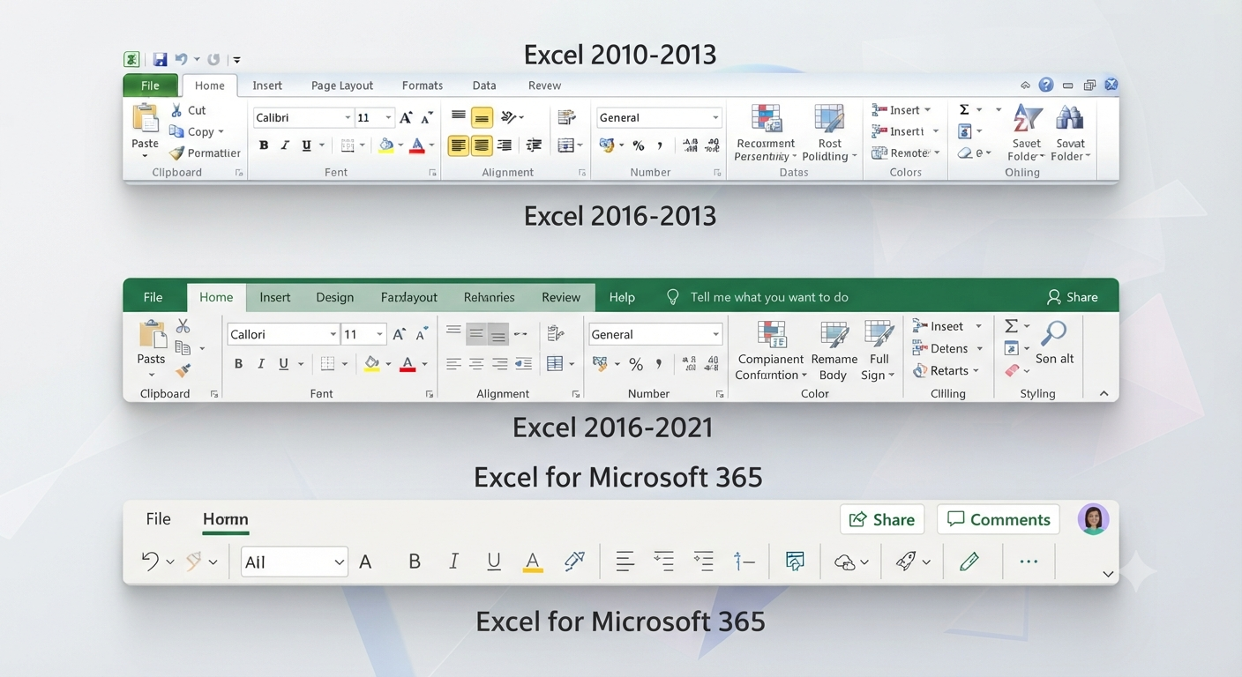Switch to Data tab in Excel 2010
Image resolution: width=1242 pixels, height=677 pixels.
coord(483,86)
